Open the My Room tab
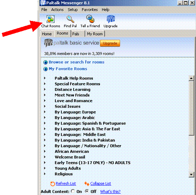The image size is (196, 195). click(95, 34)
